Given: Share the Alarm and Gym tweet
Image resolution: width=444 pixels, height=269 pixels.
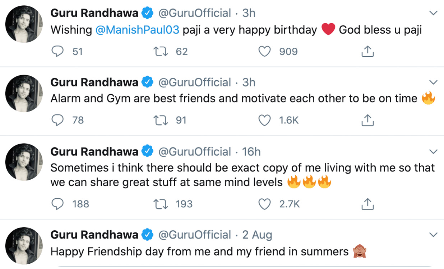Looking at the screenshot, I should click(x=367, y=120).
